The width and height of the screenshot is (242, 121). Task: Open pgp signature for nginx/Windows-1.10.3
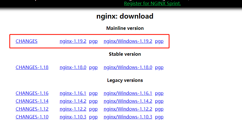click(159, 117)
